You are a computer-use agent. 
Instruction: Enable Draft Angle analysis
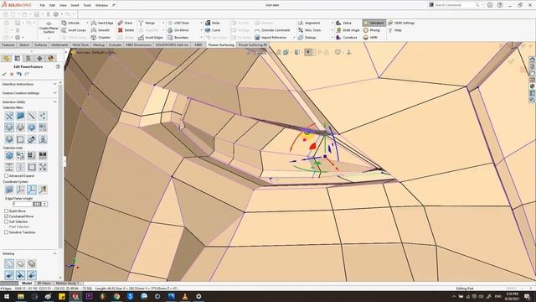coord(348,30)
